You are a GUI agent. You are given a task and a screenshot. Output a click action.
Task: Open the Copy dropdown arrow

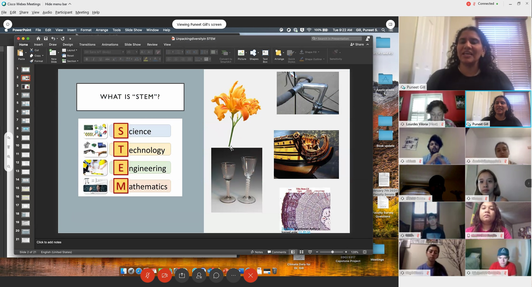tap(43, 56)
